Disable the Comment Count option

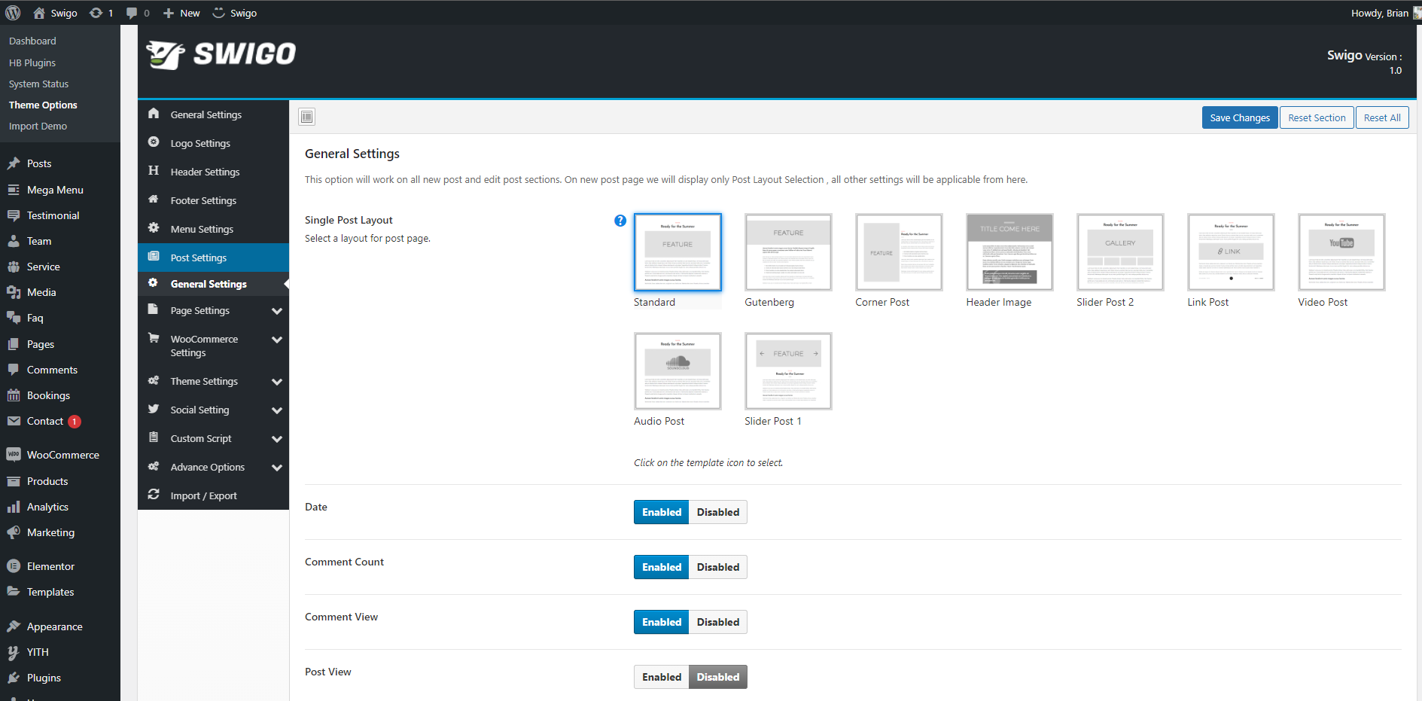pos(717,567)
